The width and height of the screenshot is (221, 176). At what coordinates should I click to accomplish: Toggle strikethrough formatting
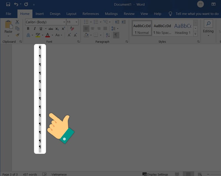coord(51,29)
